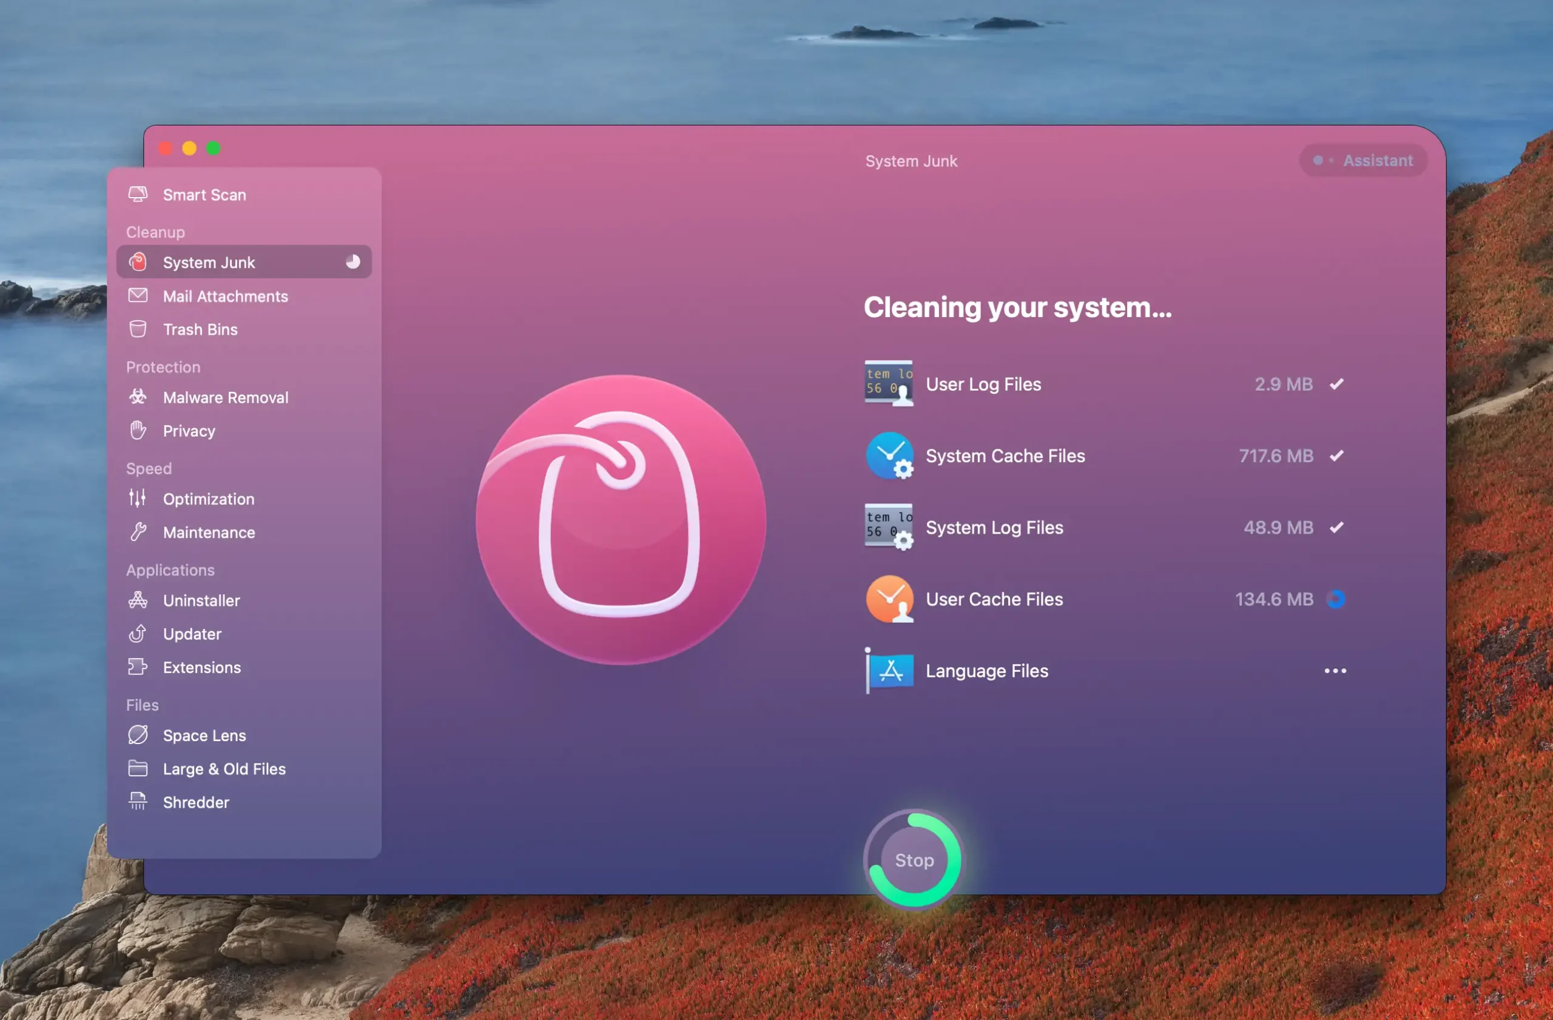
Task: Click the System Cache Files clock icon
Action: click(889, 455)
